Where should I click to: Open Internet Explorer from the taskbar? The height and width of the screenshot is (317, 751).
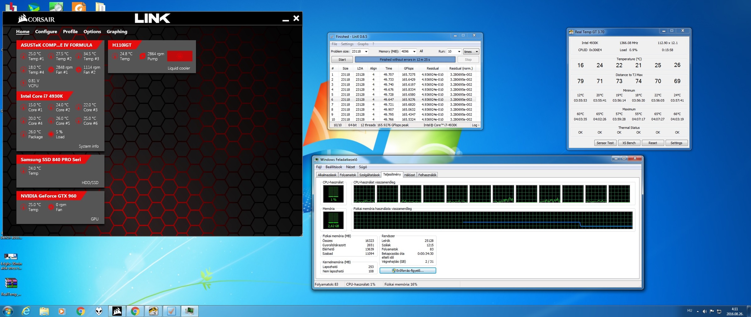coord(26,311)
